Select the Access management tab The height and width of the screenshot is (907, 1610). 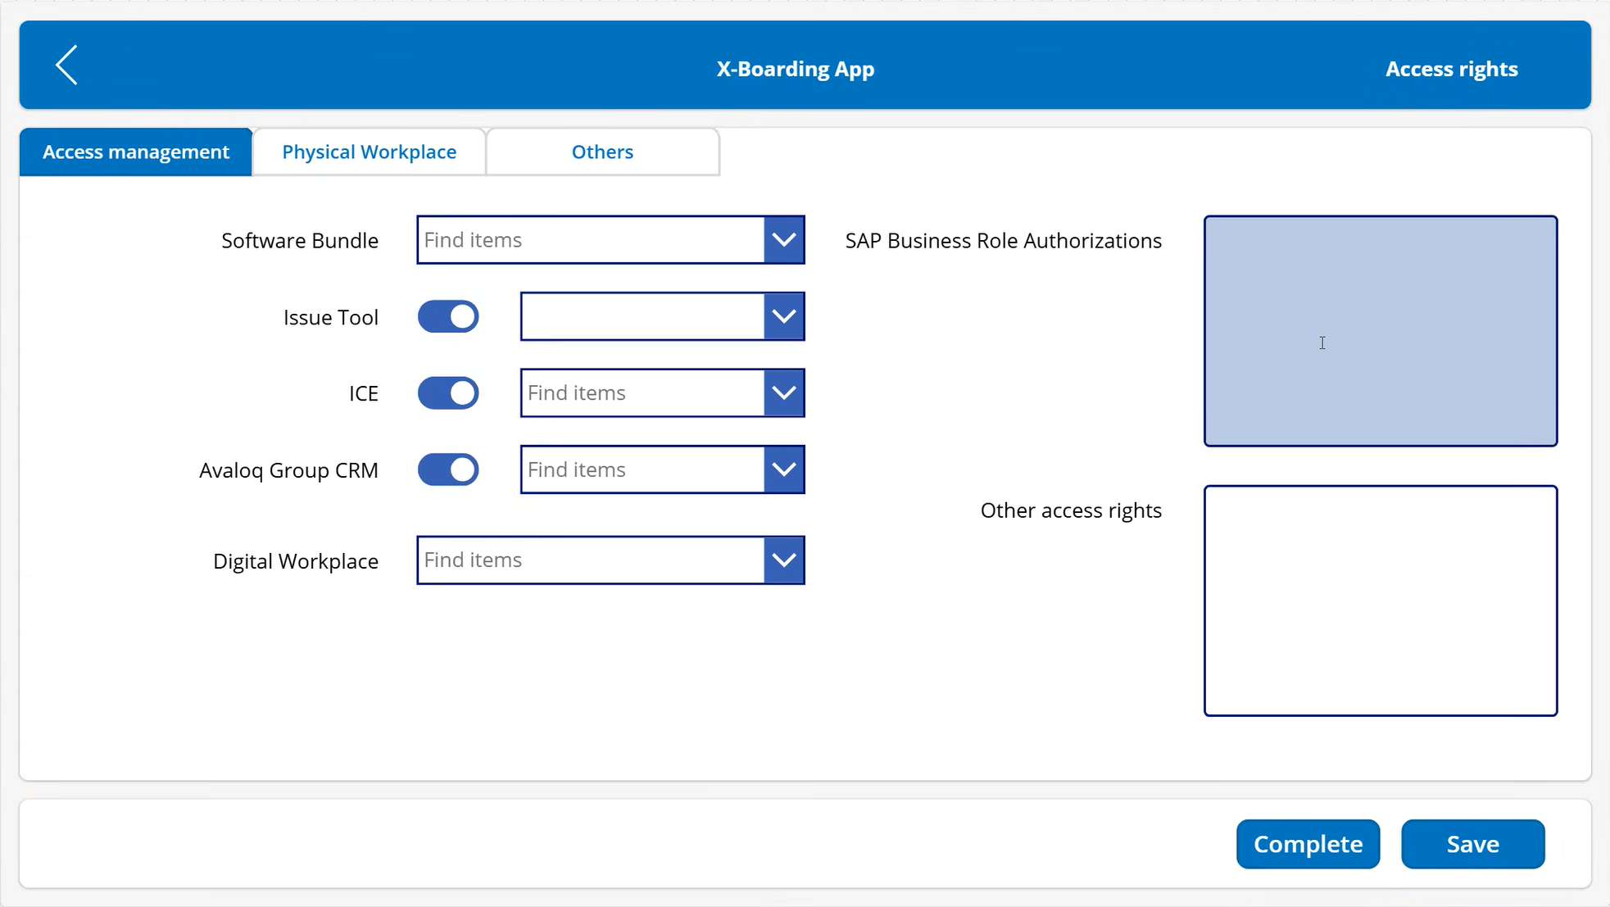pyautogui.click(x=135, y=152)
